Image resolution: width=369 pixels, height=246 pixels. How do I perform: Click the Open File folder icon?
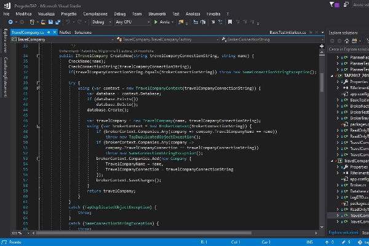pos(43,22)
